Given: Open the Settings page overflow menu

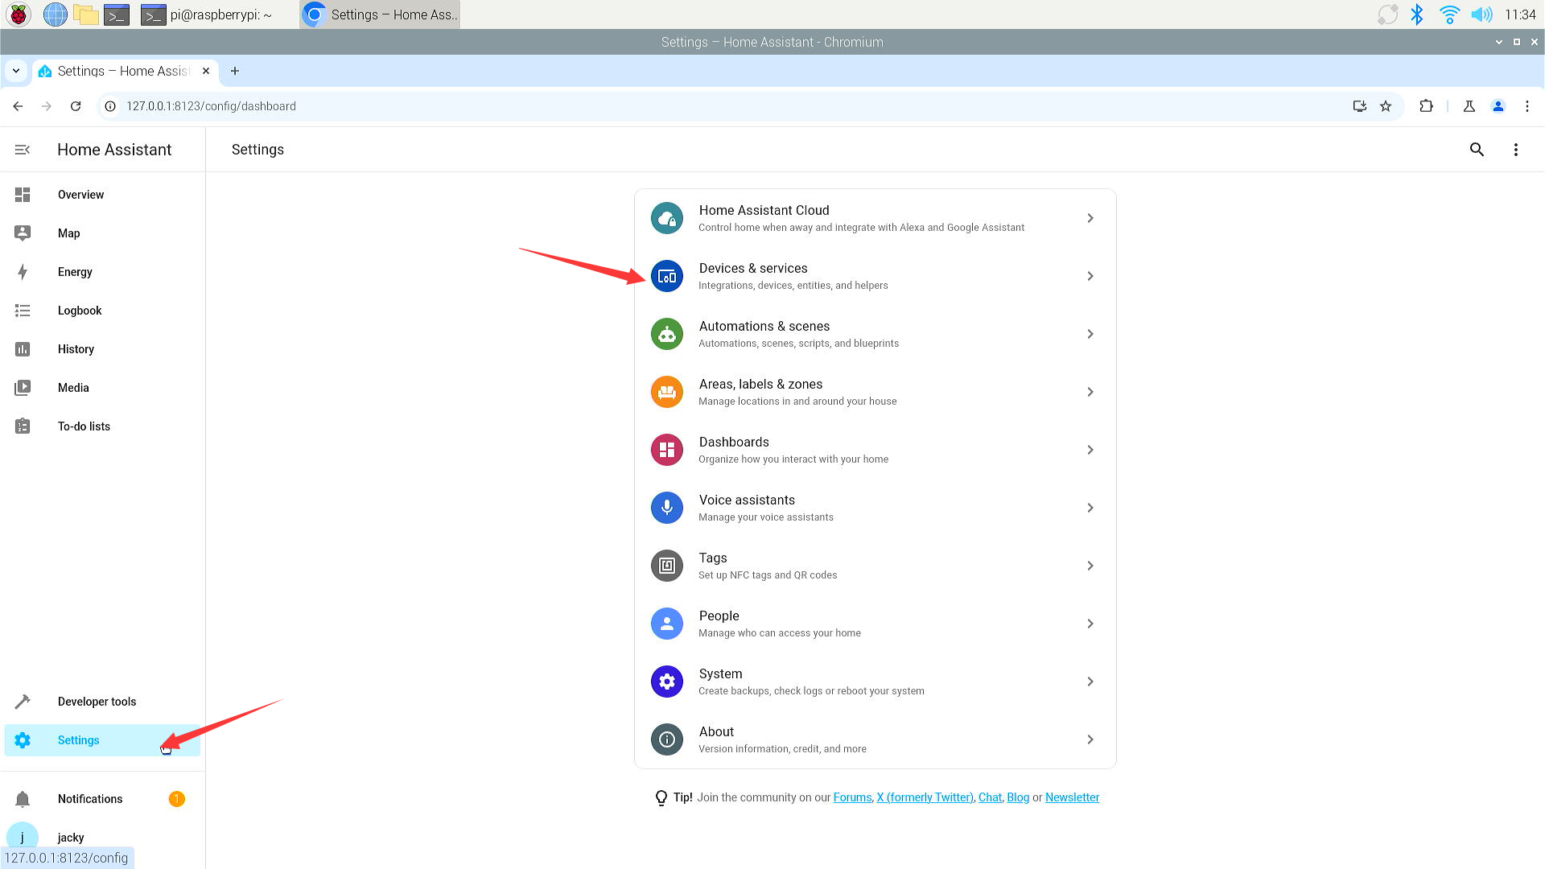Looking at the screenshot, I should coord(1515,150).
